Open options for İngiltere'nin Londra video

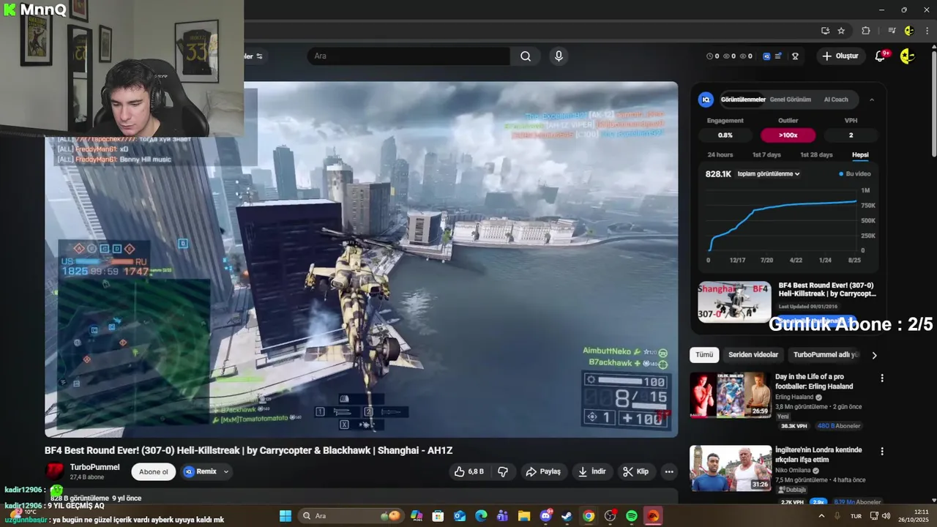pyautogui.click(x=881, y=452)
